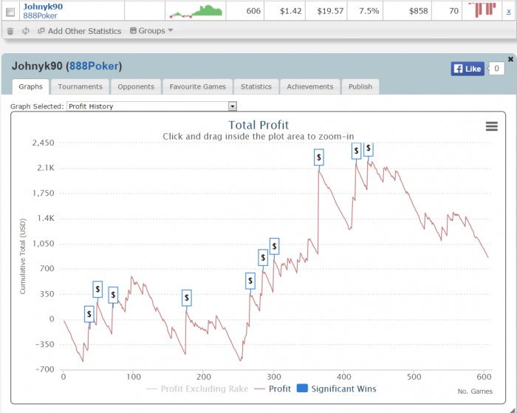Close the Johnyk90 details panel
Viewport: 517px width, 413px height.
[x=510, y=59]
